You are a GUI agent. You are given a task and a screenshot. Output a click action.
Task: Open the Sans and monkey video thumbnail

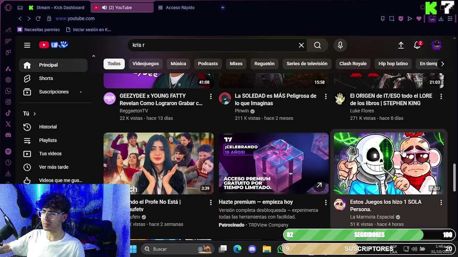pos(389,163)
